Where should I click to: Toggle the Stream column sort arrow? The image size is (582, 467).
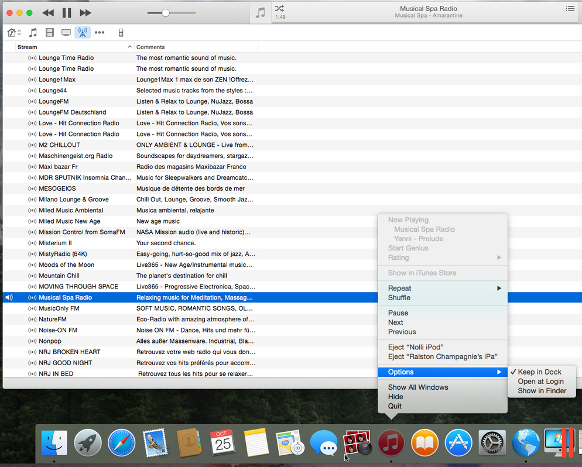[129, 47]
